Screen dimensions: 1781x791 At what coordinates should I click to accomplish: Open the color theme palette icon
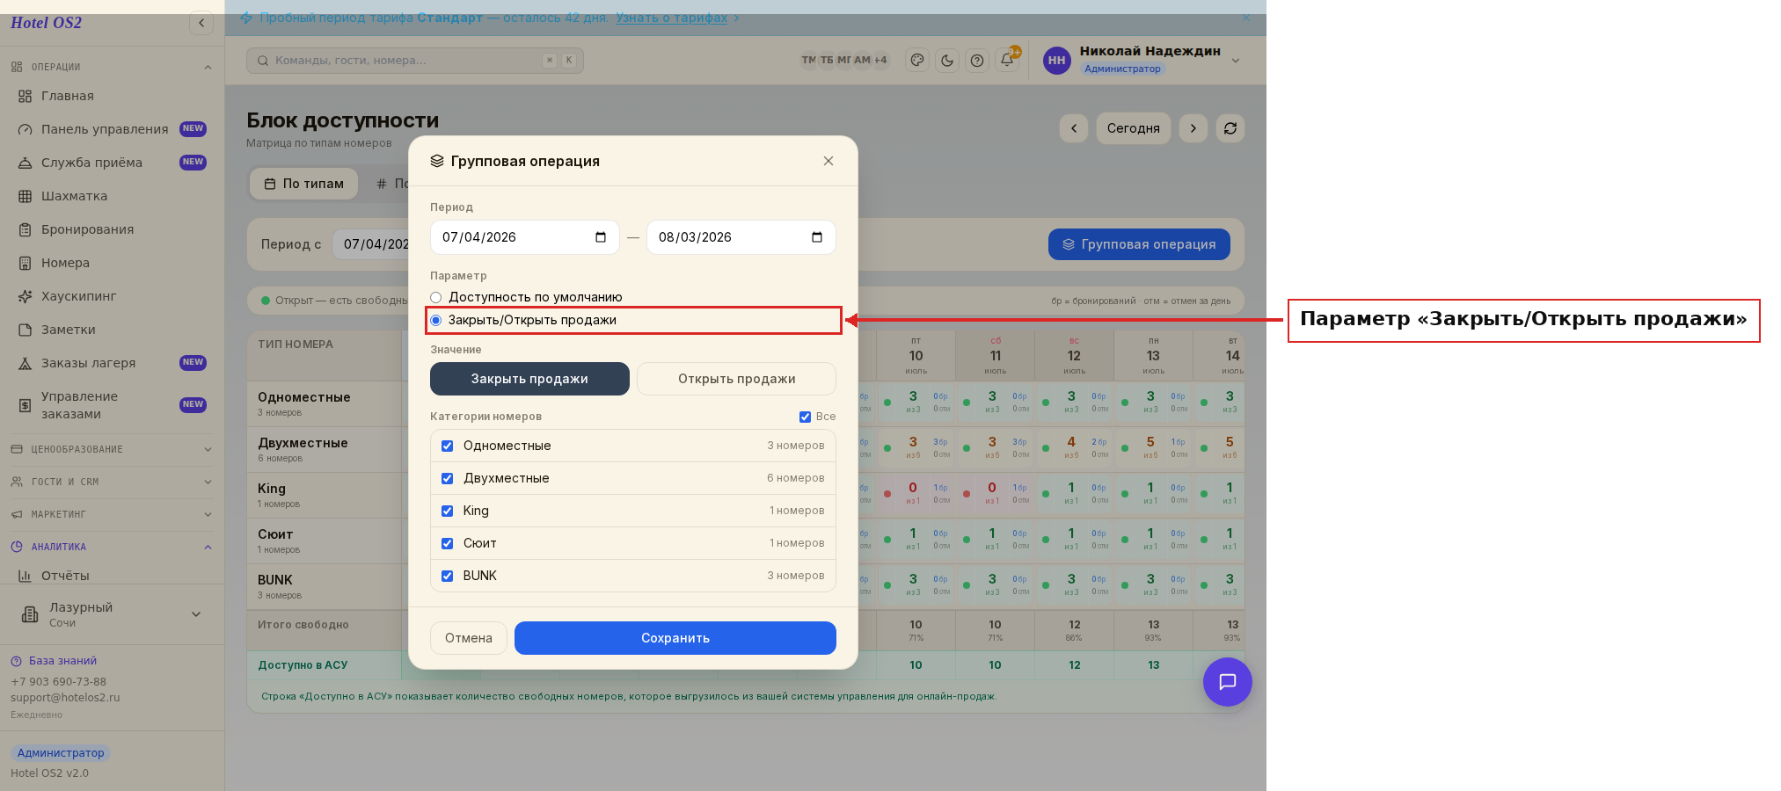click(x=917, y=61)
